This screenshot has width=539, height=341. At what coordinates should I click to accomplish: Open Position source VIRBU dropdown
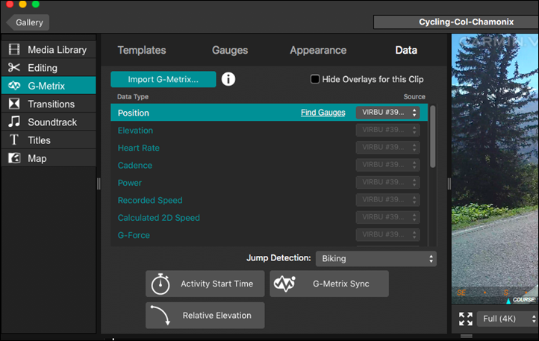point(387,113)
